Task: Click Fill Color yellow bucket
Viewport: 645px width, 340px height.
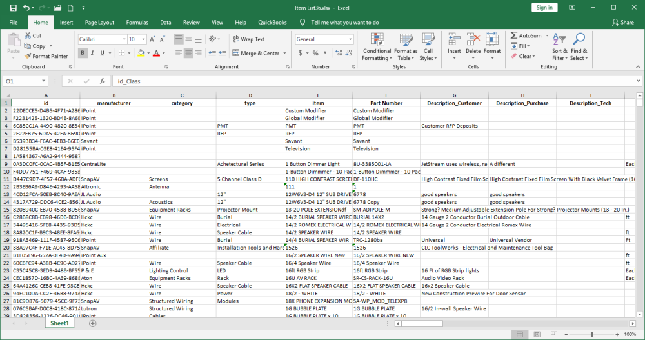Action: (x=141, y=53)
